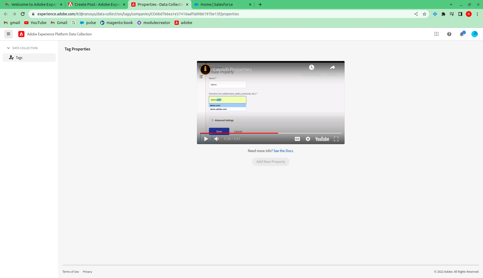Open the YouTube bookmark

tap(35, 23)
